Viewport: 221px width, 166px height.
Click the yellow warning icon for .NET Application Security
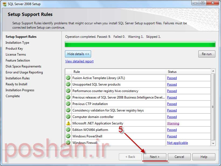pyautogui.click(x=68, y=123)
